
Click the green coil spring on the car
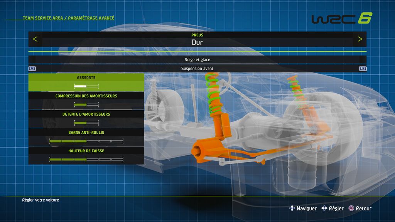coord(214,93)
